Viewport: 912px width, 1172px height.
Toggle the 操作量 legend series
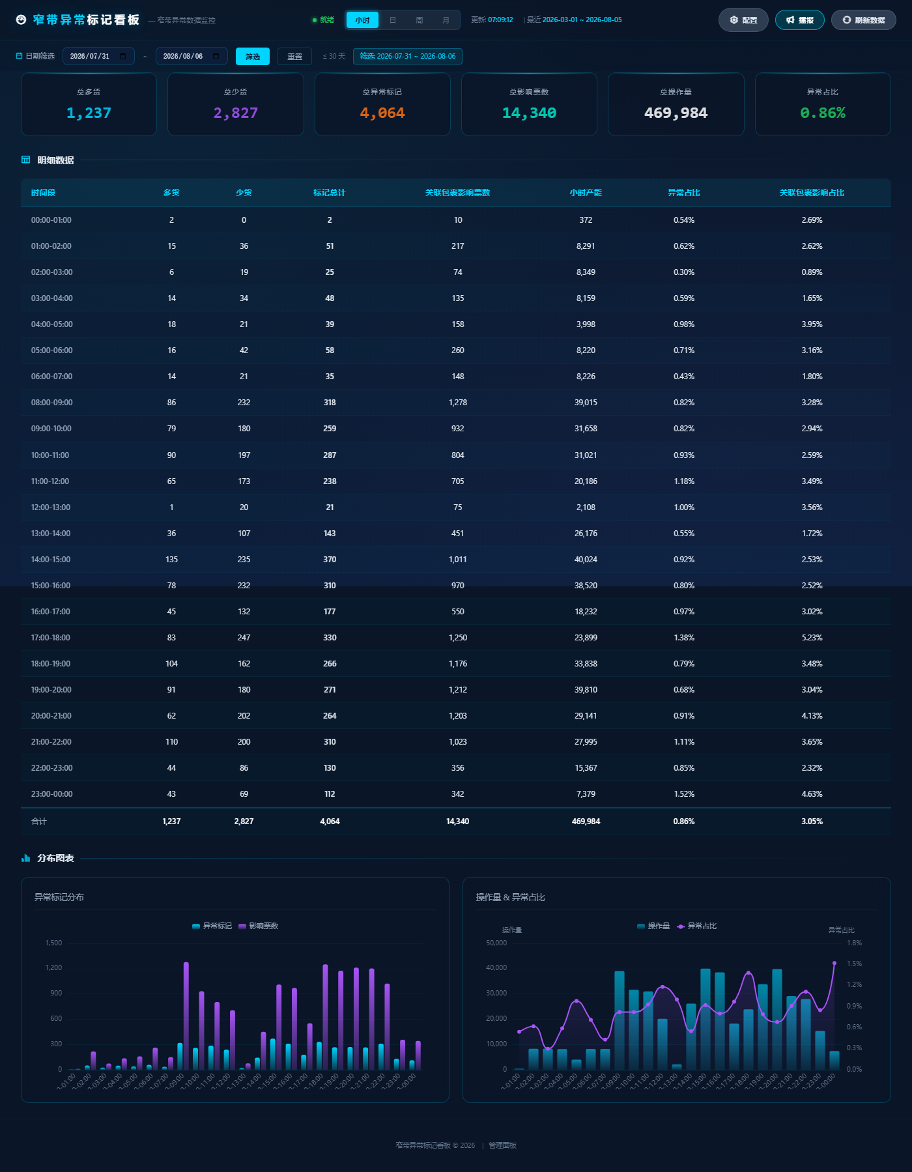pos(653,926)
